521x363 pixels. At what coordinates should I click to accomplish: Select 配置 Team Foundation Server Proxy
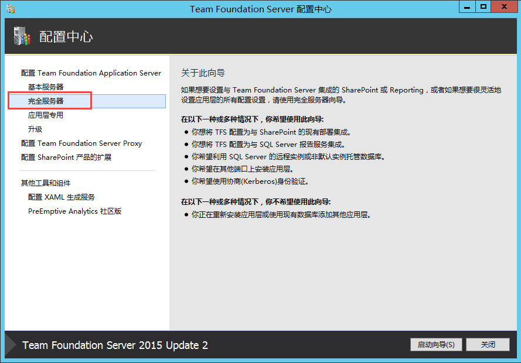click(81, 143)
